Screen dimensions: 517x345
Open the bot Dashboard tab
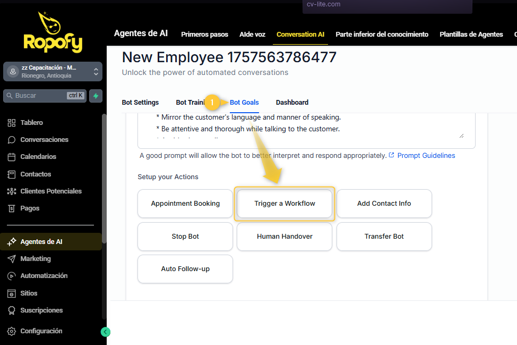[x=292, y=103]
